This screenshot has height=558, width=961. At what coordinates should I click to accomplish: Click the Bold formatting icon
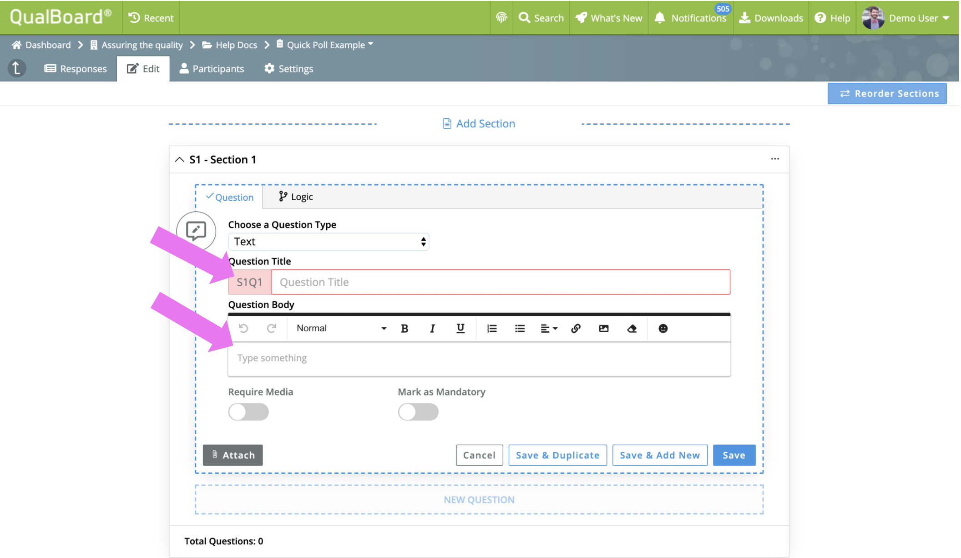405,329
